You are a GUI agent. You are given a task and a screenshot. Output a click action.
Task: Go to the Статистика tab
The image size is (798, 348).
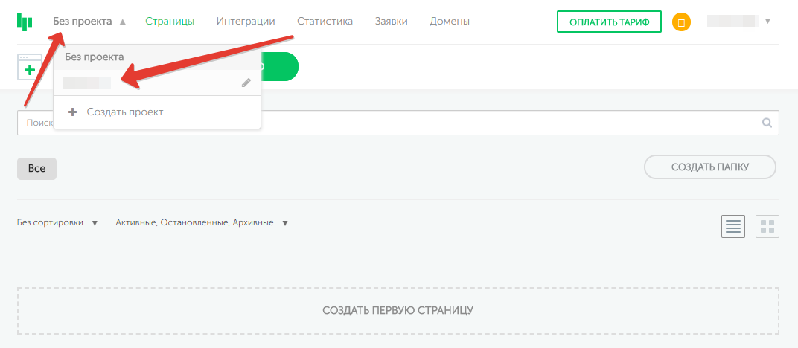point(325,22)
